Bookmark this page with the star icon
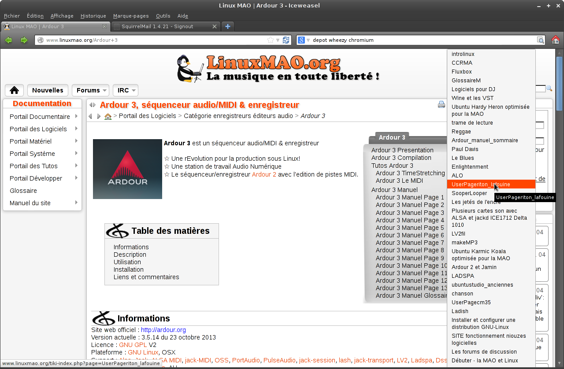The height and width of the screenshot is (369, 564). click(x=270, y=40)
